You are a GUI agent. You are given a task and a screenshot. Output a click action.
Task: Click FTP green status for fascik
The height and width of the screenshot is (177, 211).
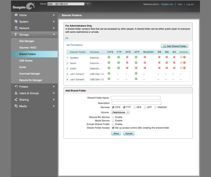point(119,62)
